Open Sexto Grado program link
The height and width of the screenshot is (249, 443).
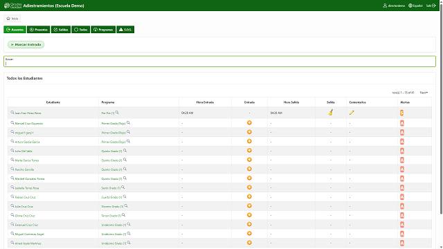pyautogui.click(x=111, y=188)
